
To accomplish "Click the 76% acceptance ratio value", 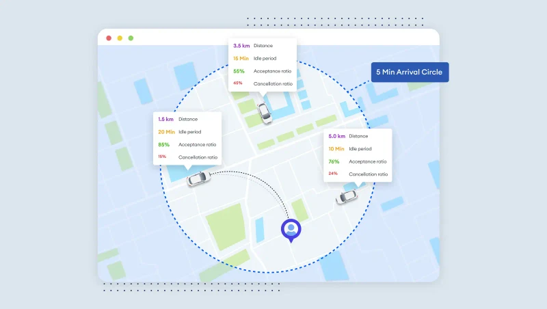I will coord(334,161).
